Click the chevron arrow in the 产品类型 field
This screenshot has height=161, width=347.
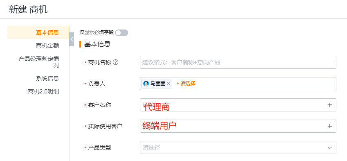pos(330,148)
